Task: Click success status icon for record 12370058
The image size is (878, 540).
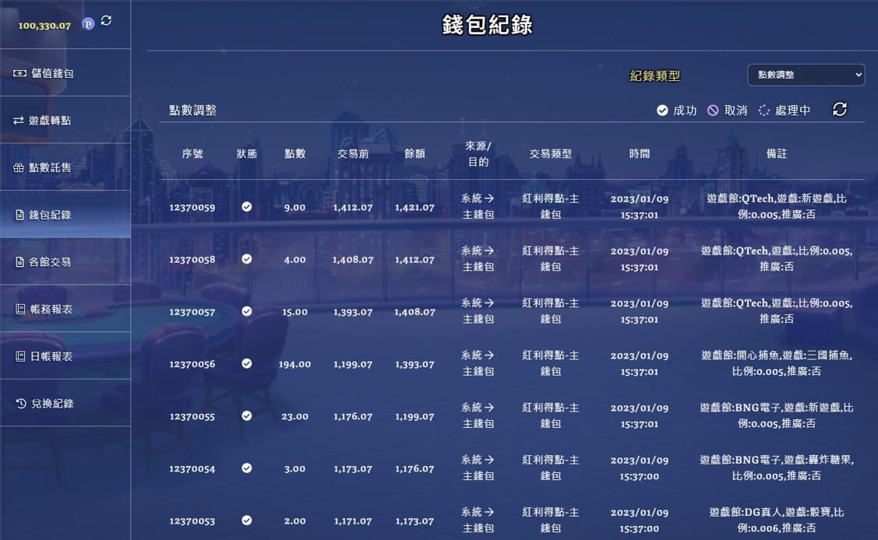Action: pos(246,259)
